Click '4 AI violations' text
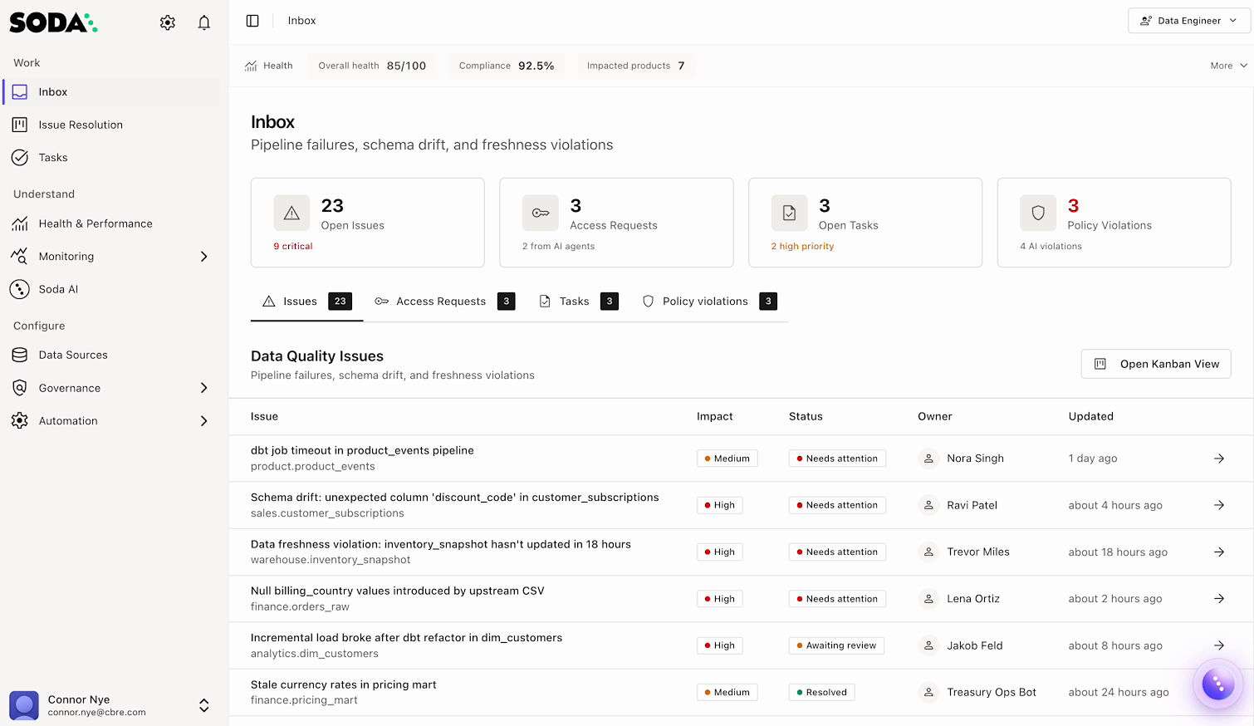This screenshot has height=726, width=1254. pos(1051,247)
